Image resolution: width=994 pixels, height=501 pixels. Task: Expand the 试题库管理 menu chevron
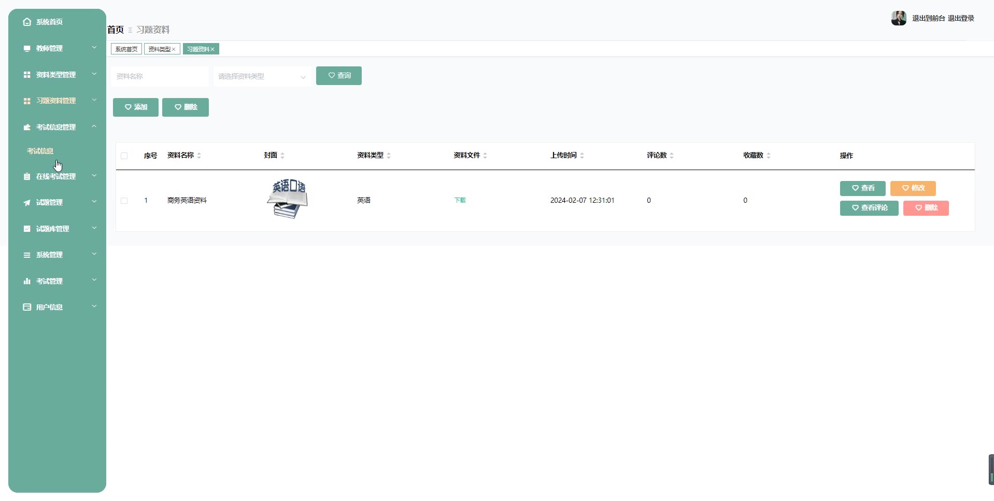coord(94,228)
